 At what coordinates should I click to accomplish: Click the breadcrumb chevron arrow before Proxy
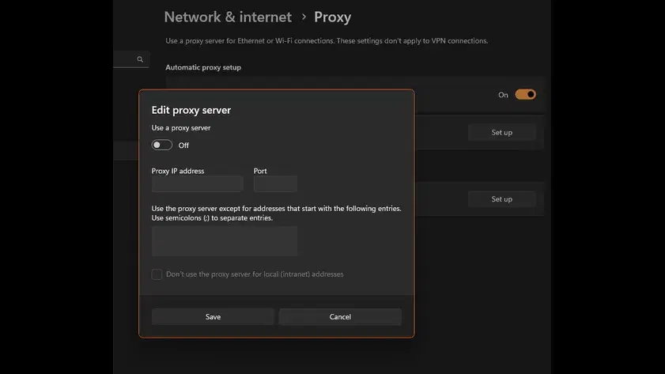point(303,17)
